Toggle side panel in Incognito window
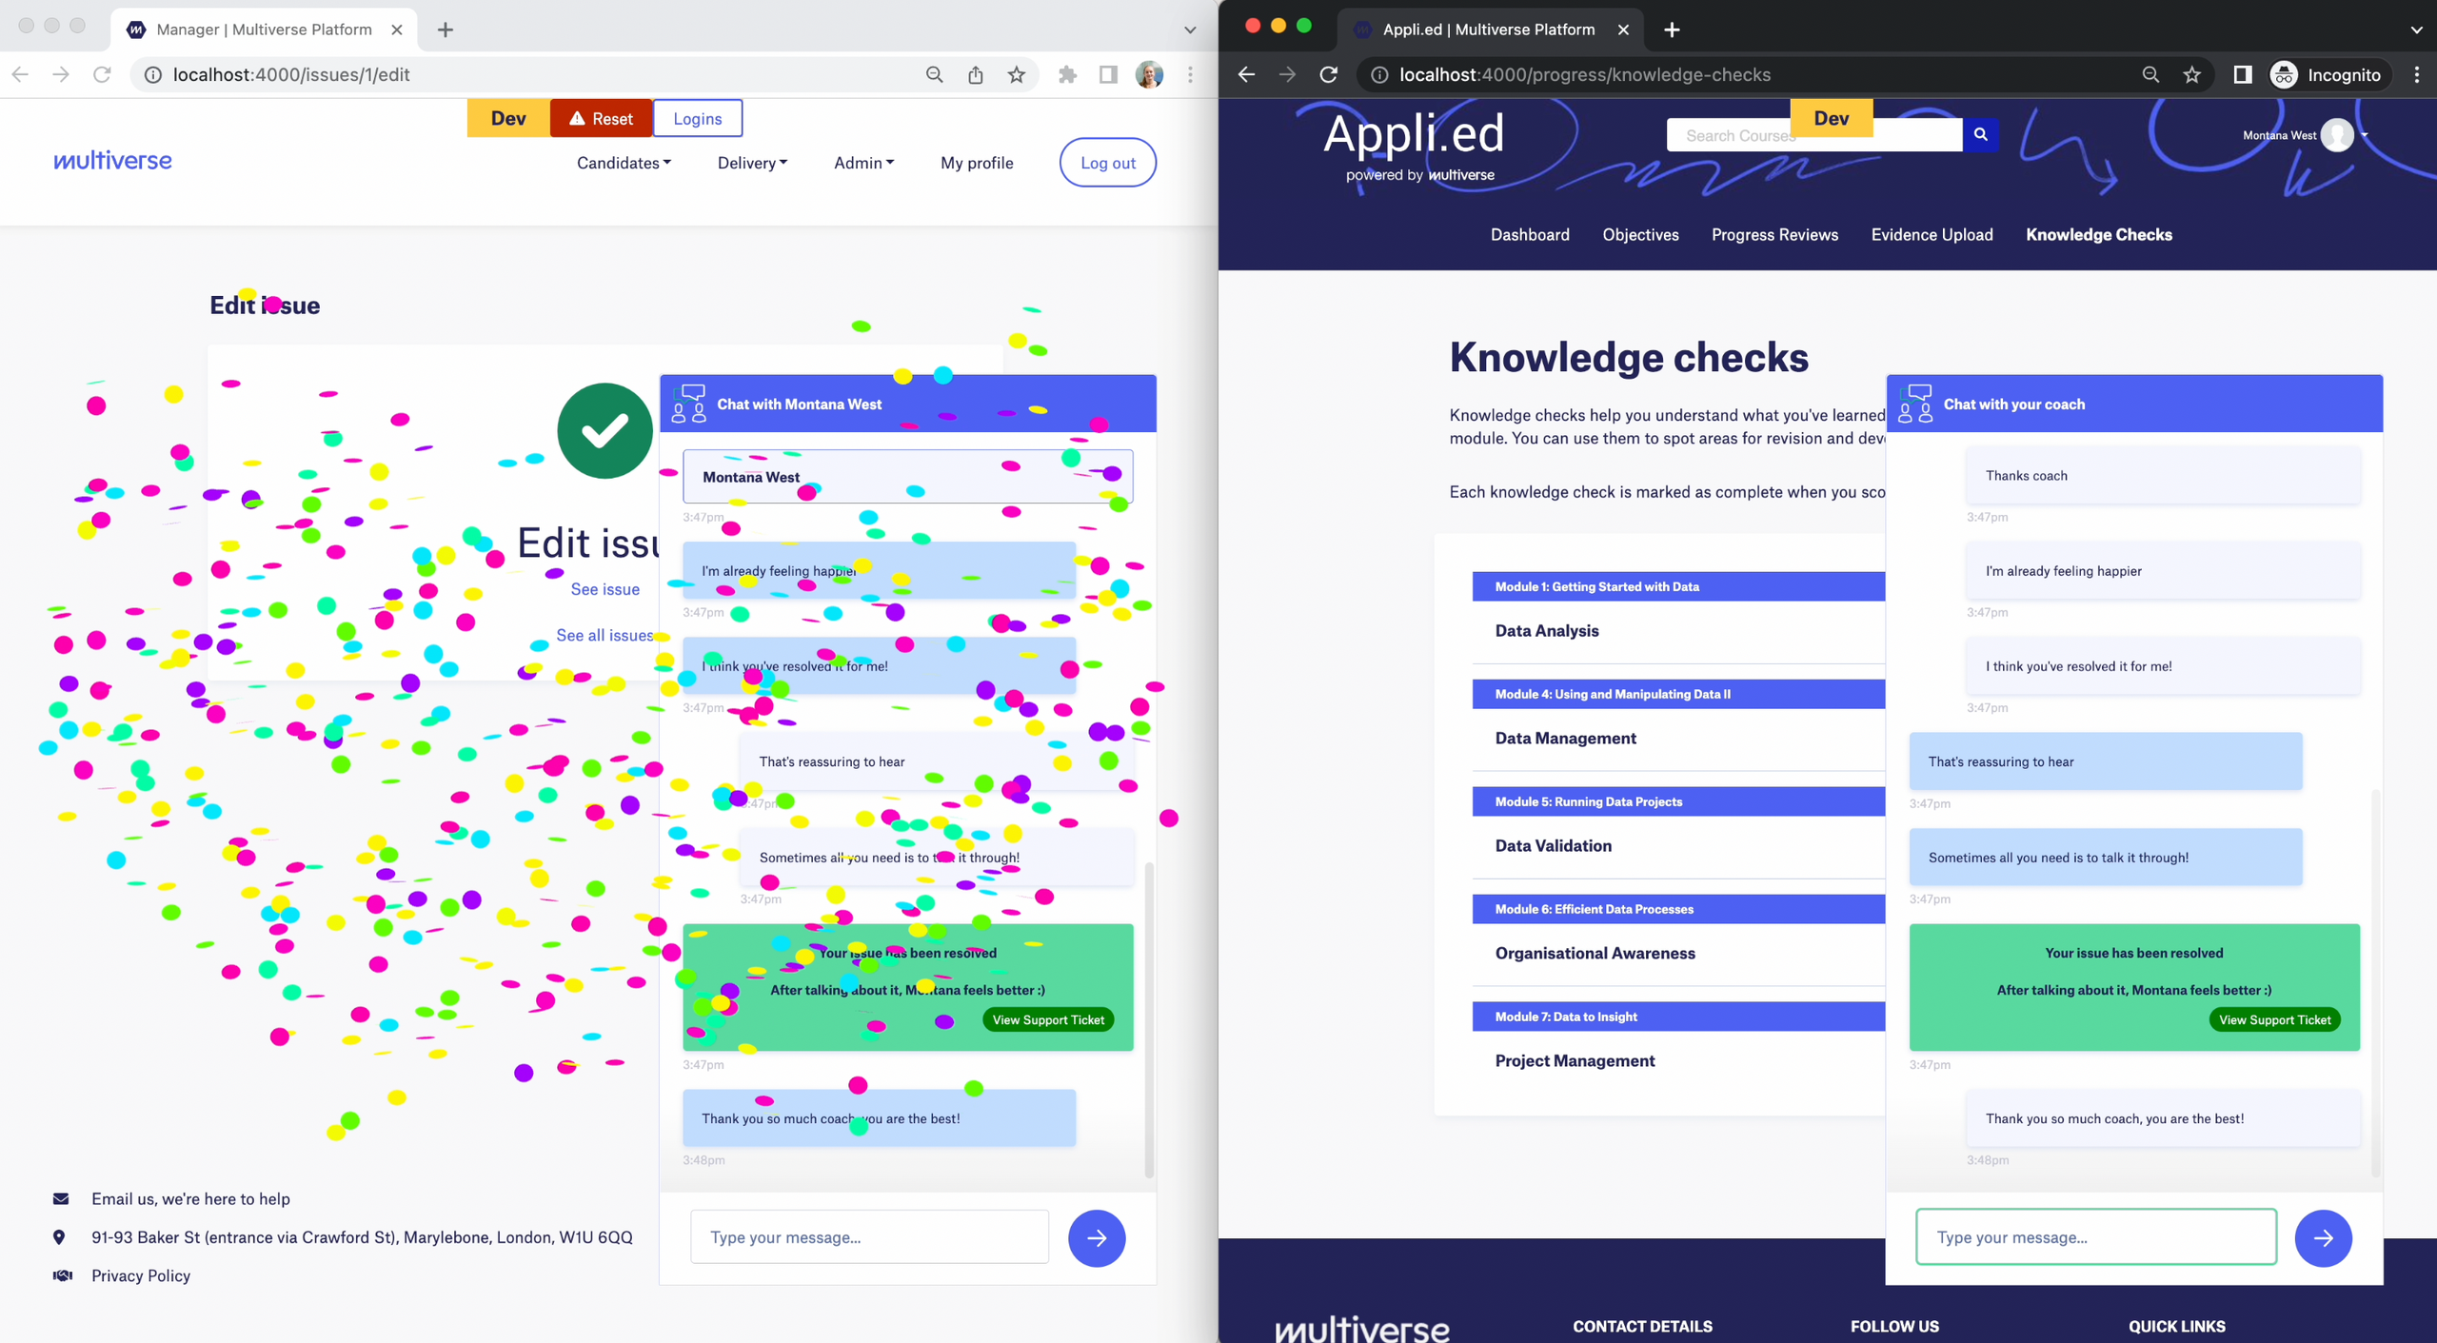The image size is (2437, 1343). coord(2242,75)
